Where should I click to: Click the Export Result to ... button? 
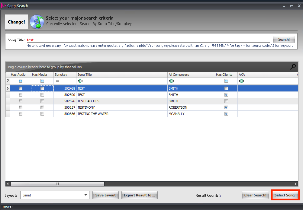click(x=139, y=195)
